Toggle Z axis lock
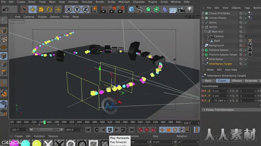 (x=85, y=9)
